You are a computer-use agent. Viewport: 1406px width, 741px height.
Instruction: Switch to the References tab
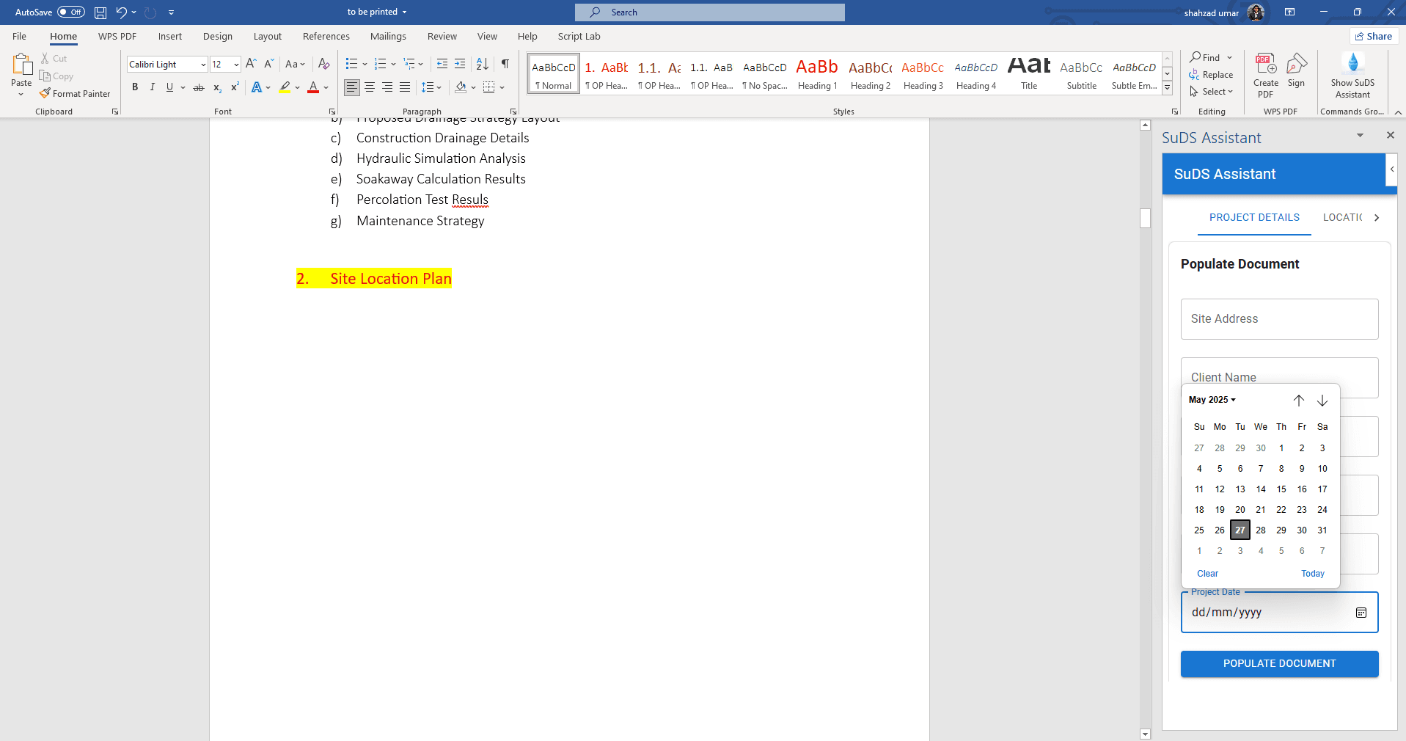coord(326,36)
